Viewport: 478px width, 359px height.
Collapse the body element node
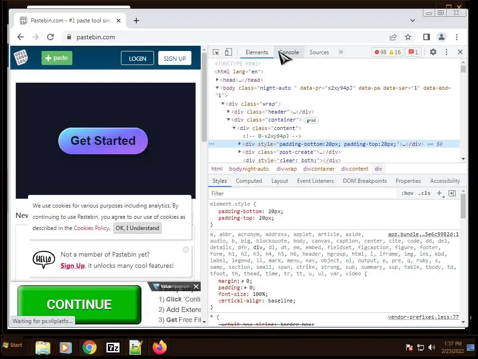(218, 88)
